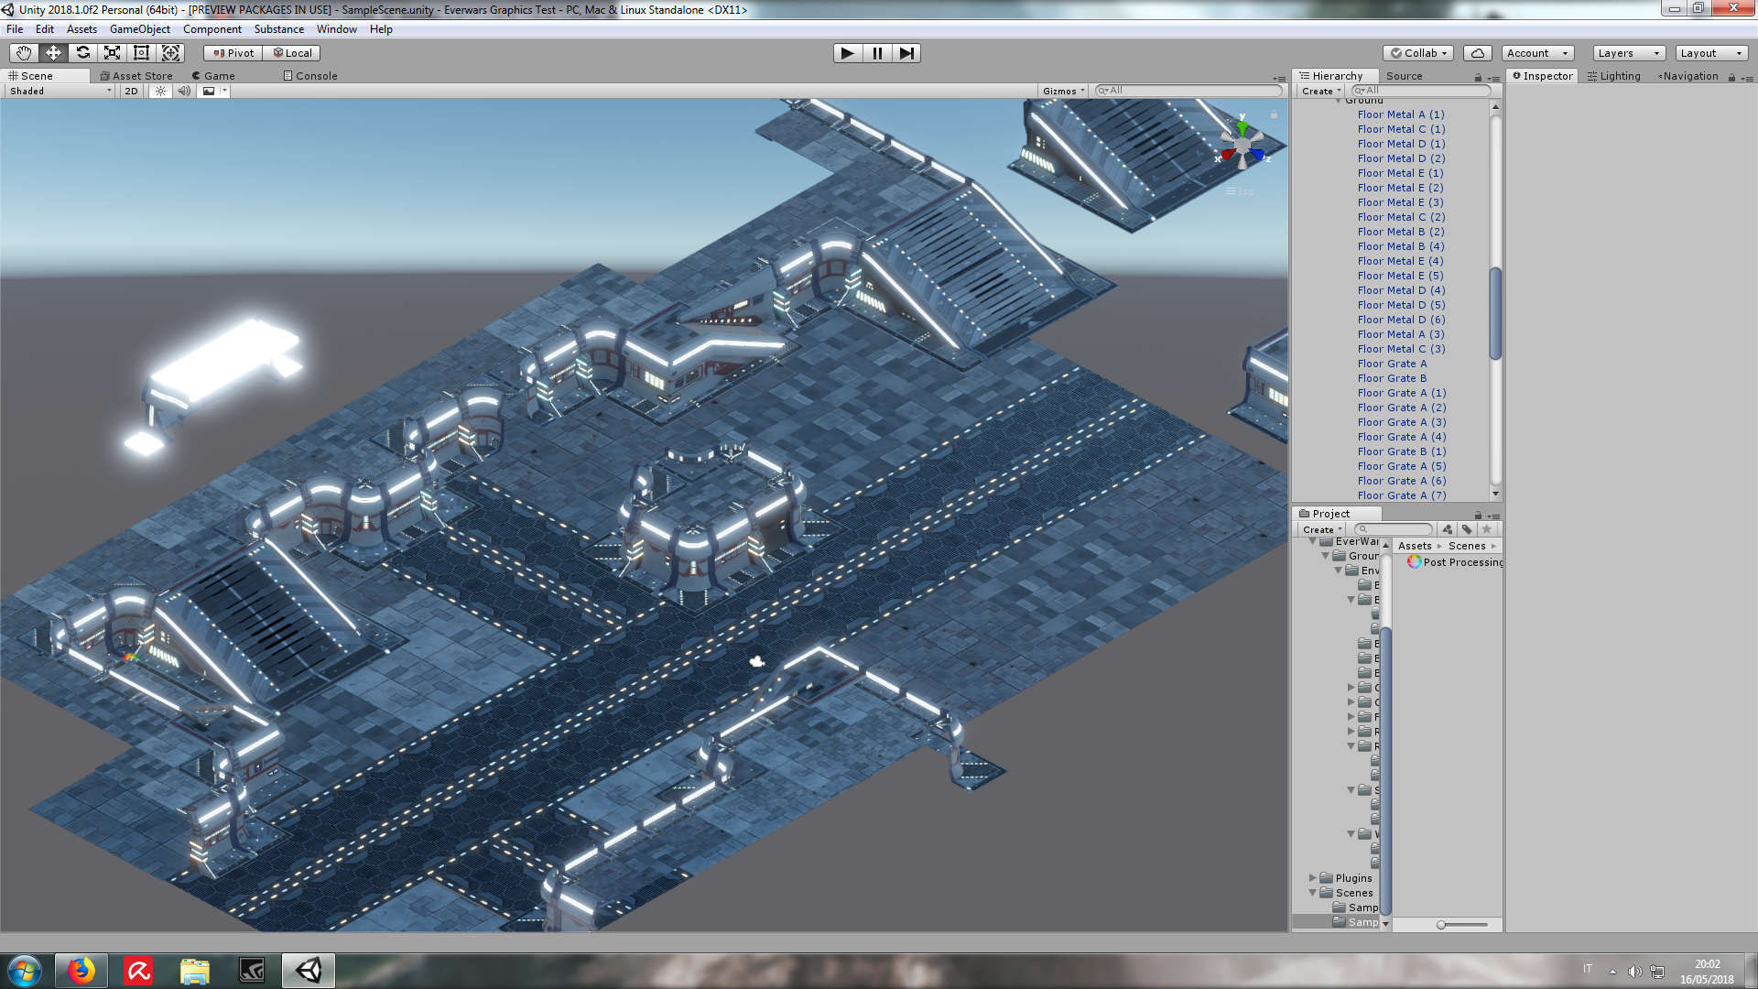The height and width of the screenshot is (989, 1758).
Task: Click the cloud Services icon
Action: 1477,53
